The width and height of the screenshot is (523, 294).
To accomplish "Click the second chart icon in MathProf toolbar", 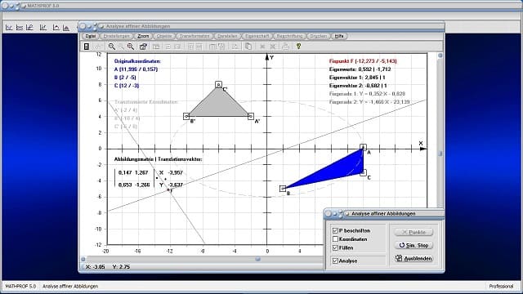I will coord(20,27).
